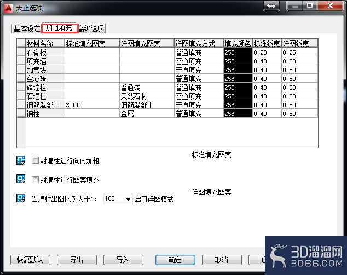Click the icon beside 对墙柱进行图案填充

click(x=21, y=179)
